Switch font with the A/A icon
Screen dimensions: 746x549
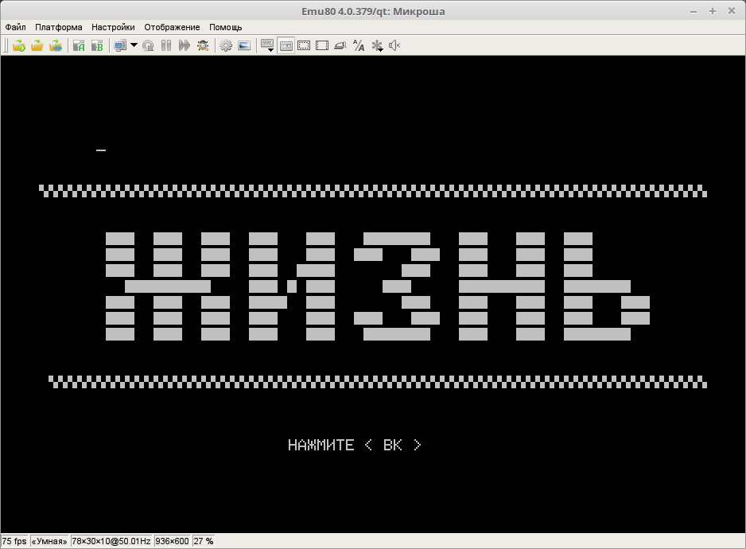click(x=359, y=45)
